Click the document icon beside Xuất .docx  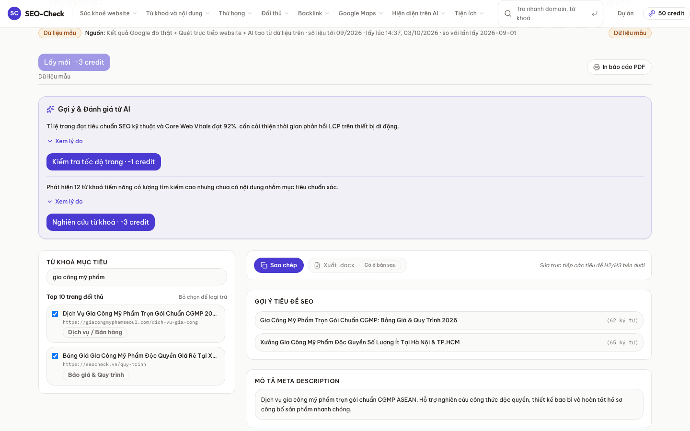(317, 265)
